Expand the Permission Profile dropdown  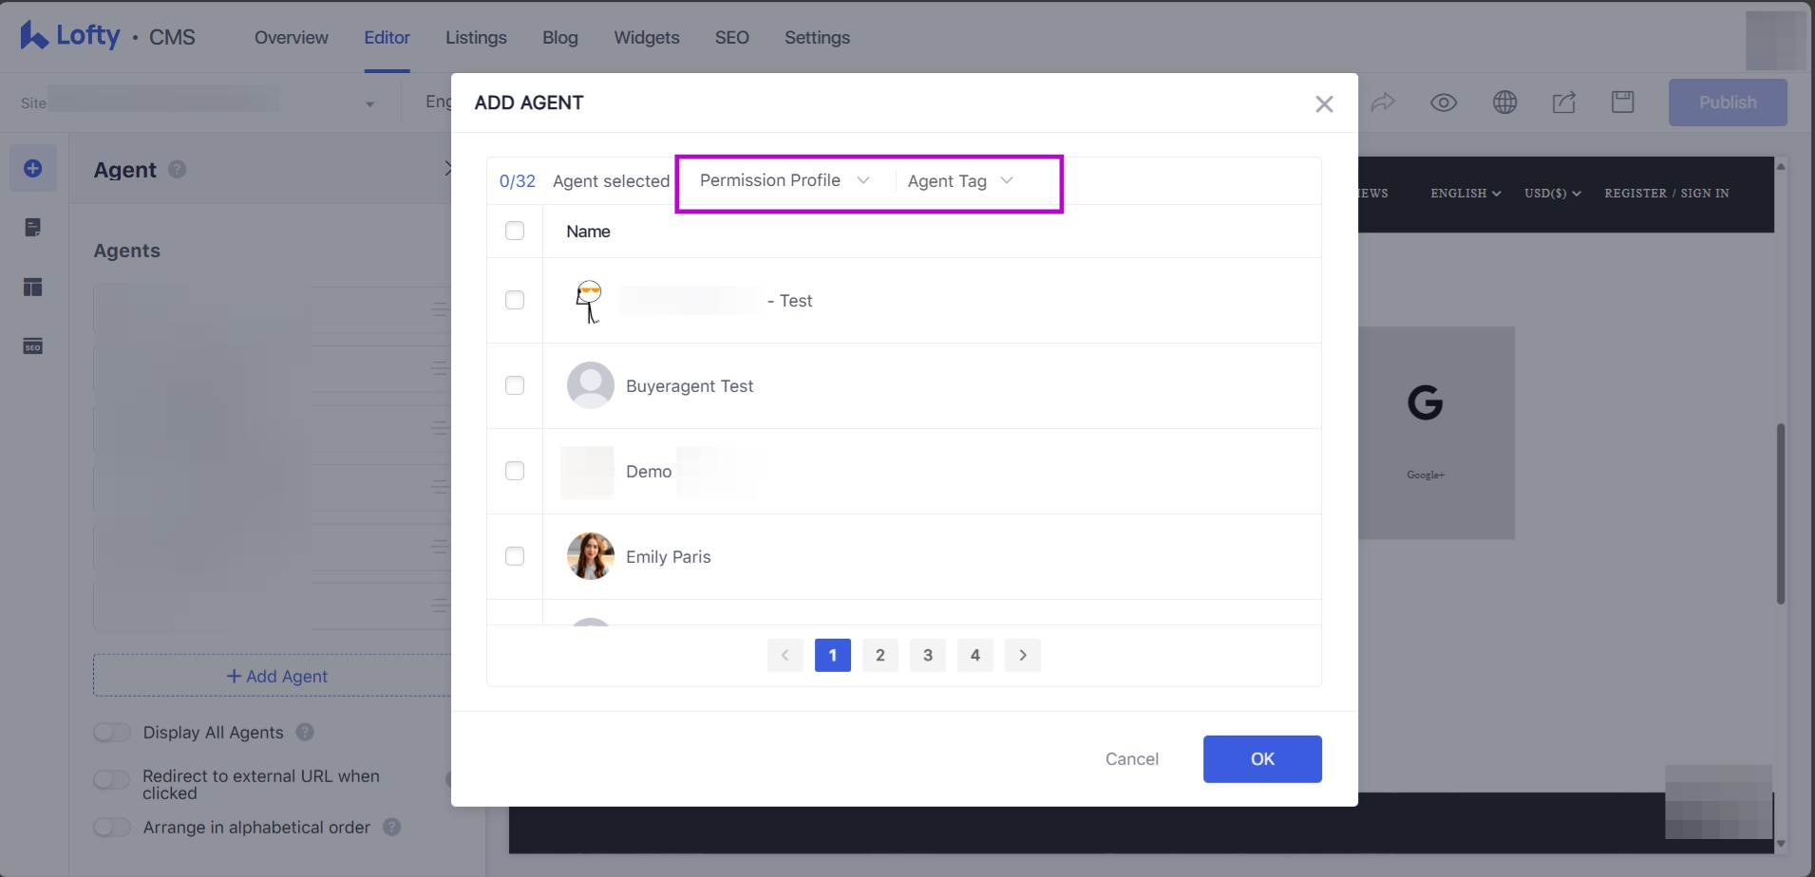(785, 180)
